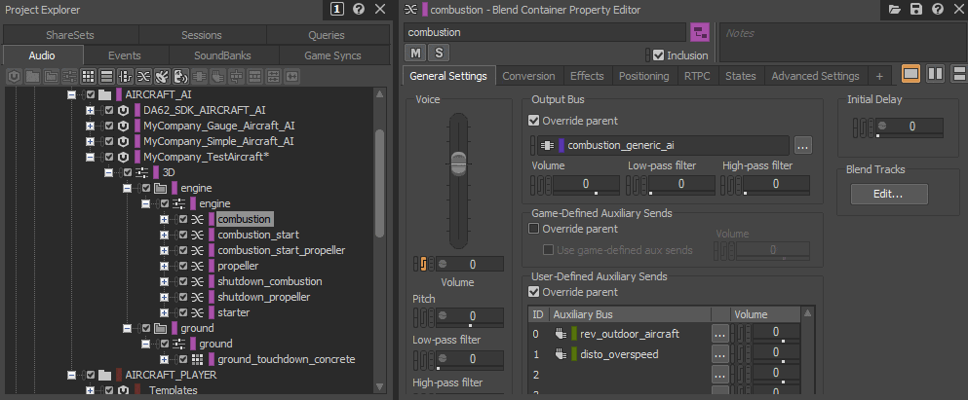Collapse the AIRCRAFT_AI tree node
Image resolution: width=968 pixels, height=400 pixels.
[73, 95]
